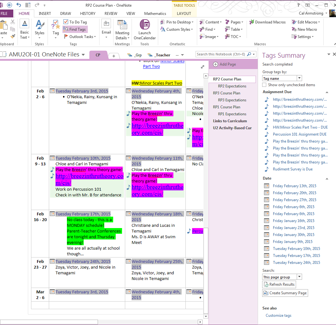336x325 pixels.
Task: Open Minor Scales Part Two homework link
Action: pos(161,83)
